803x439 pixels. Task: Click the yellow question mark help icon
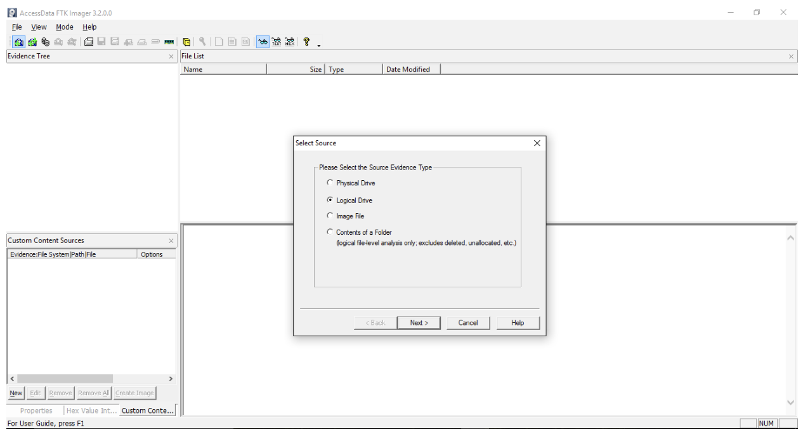pos(306,42)
